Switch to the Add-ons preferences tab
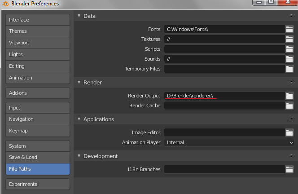Image resolution: width=298 pixels, height=194 pixels. click(38, 93)
